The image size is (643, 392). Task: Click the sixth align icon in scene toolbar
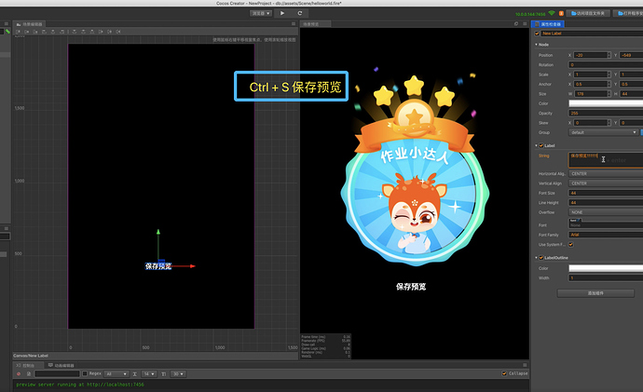click(x=62, y=32)
